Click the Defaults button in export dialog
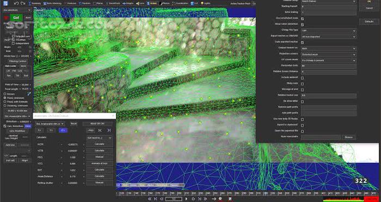The height and width of the screenshot is (202, 381). click(x=369, y=22)
